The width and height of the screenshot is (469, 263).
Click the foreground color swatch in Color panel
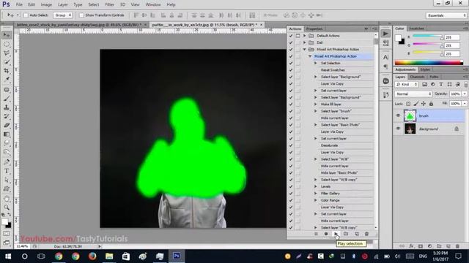pyautogui.click(x=398, y=38)
